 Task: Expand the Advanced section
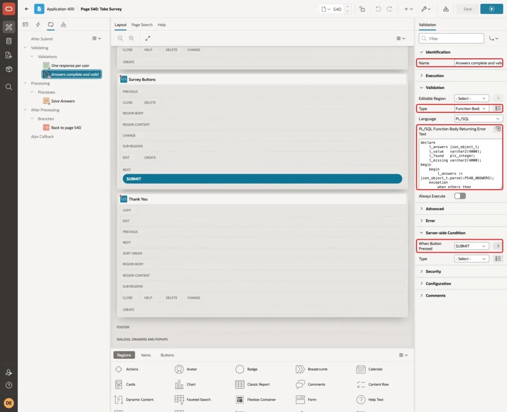(435, 209)
